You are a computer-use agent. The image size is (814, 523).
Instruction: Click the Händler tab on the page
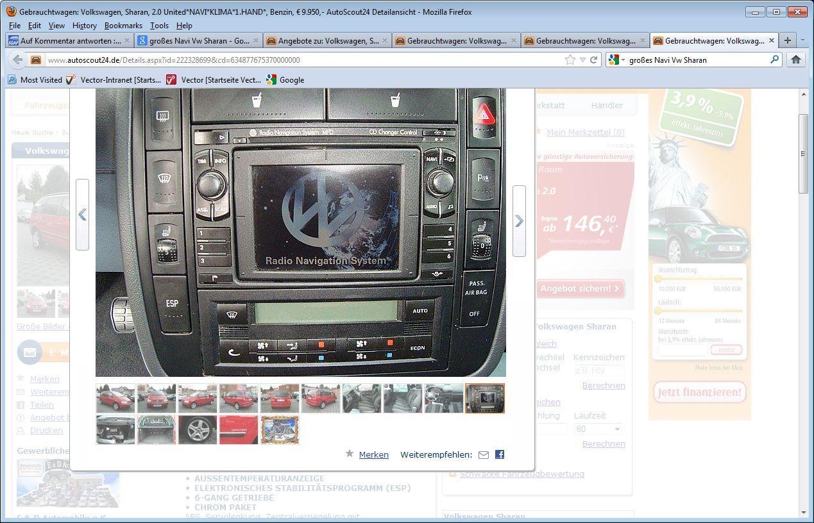coord(607,105)
